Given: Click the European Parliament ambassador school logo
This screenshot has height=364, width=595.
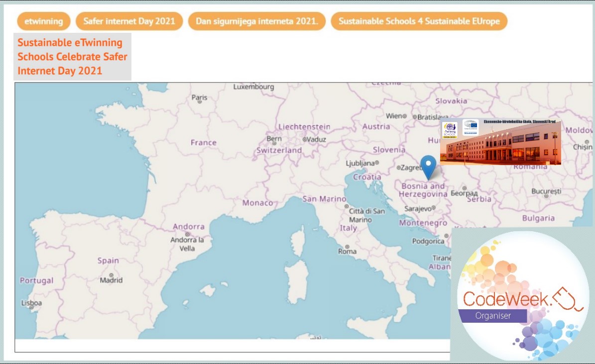Looking at the screenshot, I should pos(471,127).
